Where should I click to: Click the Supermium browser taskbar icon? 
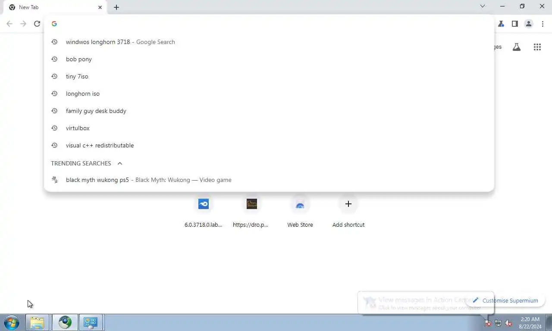coord(65,322)
